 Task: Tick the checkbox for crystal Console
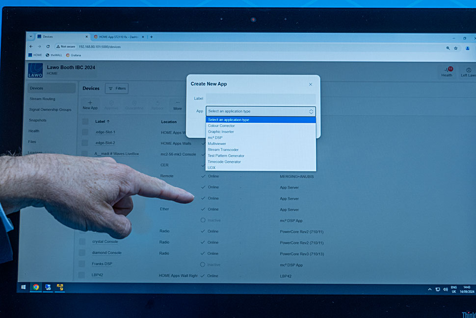coord(82,241)
